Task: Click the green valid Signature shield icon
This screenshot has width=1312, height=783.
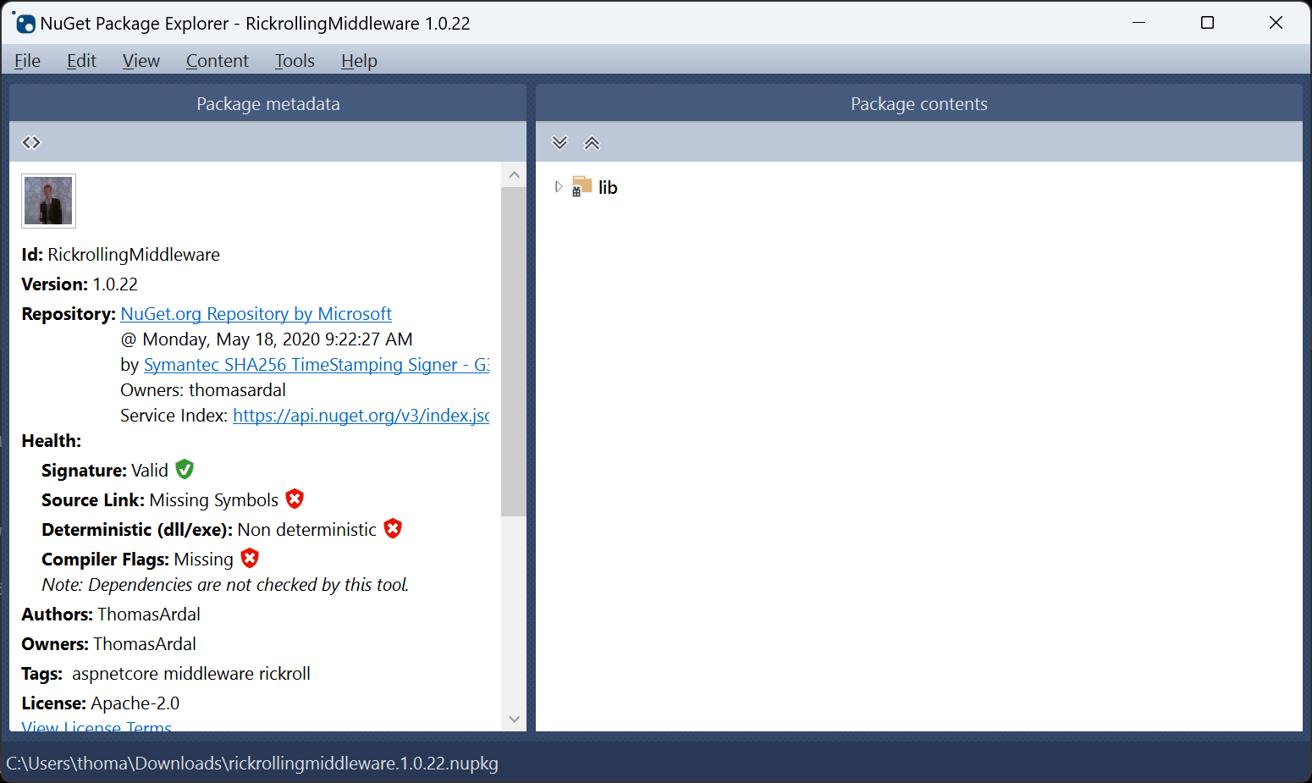Action: tap(185, 469)
